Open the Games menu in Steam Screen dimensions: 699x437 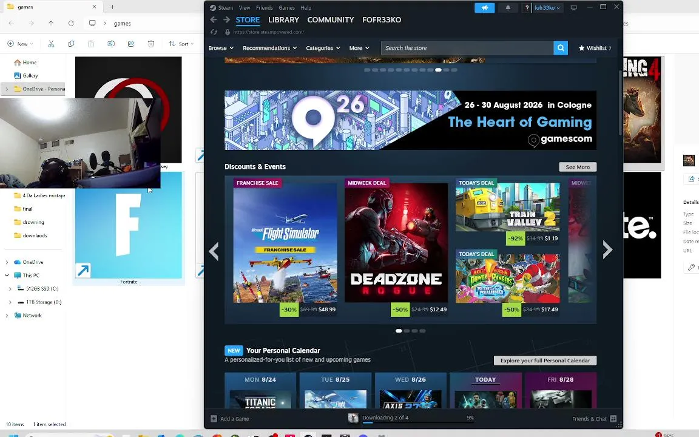click(286, 7)
